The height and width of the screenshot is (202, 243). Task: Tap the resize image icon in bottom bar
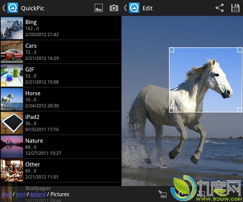(x=163, y=194)
